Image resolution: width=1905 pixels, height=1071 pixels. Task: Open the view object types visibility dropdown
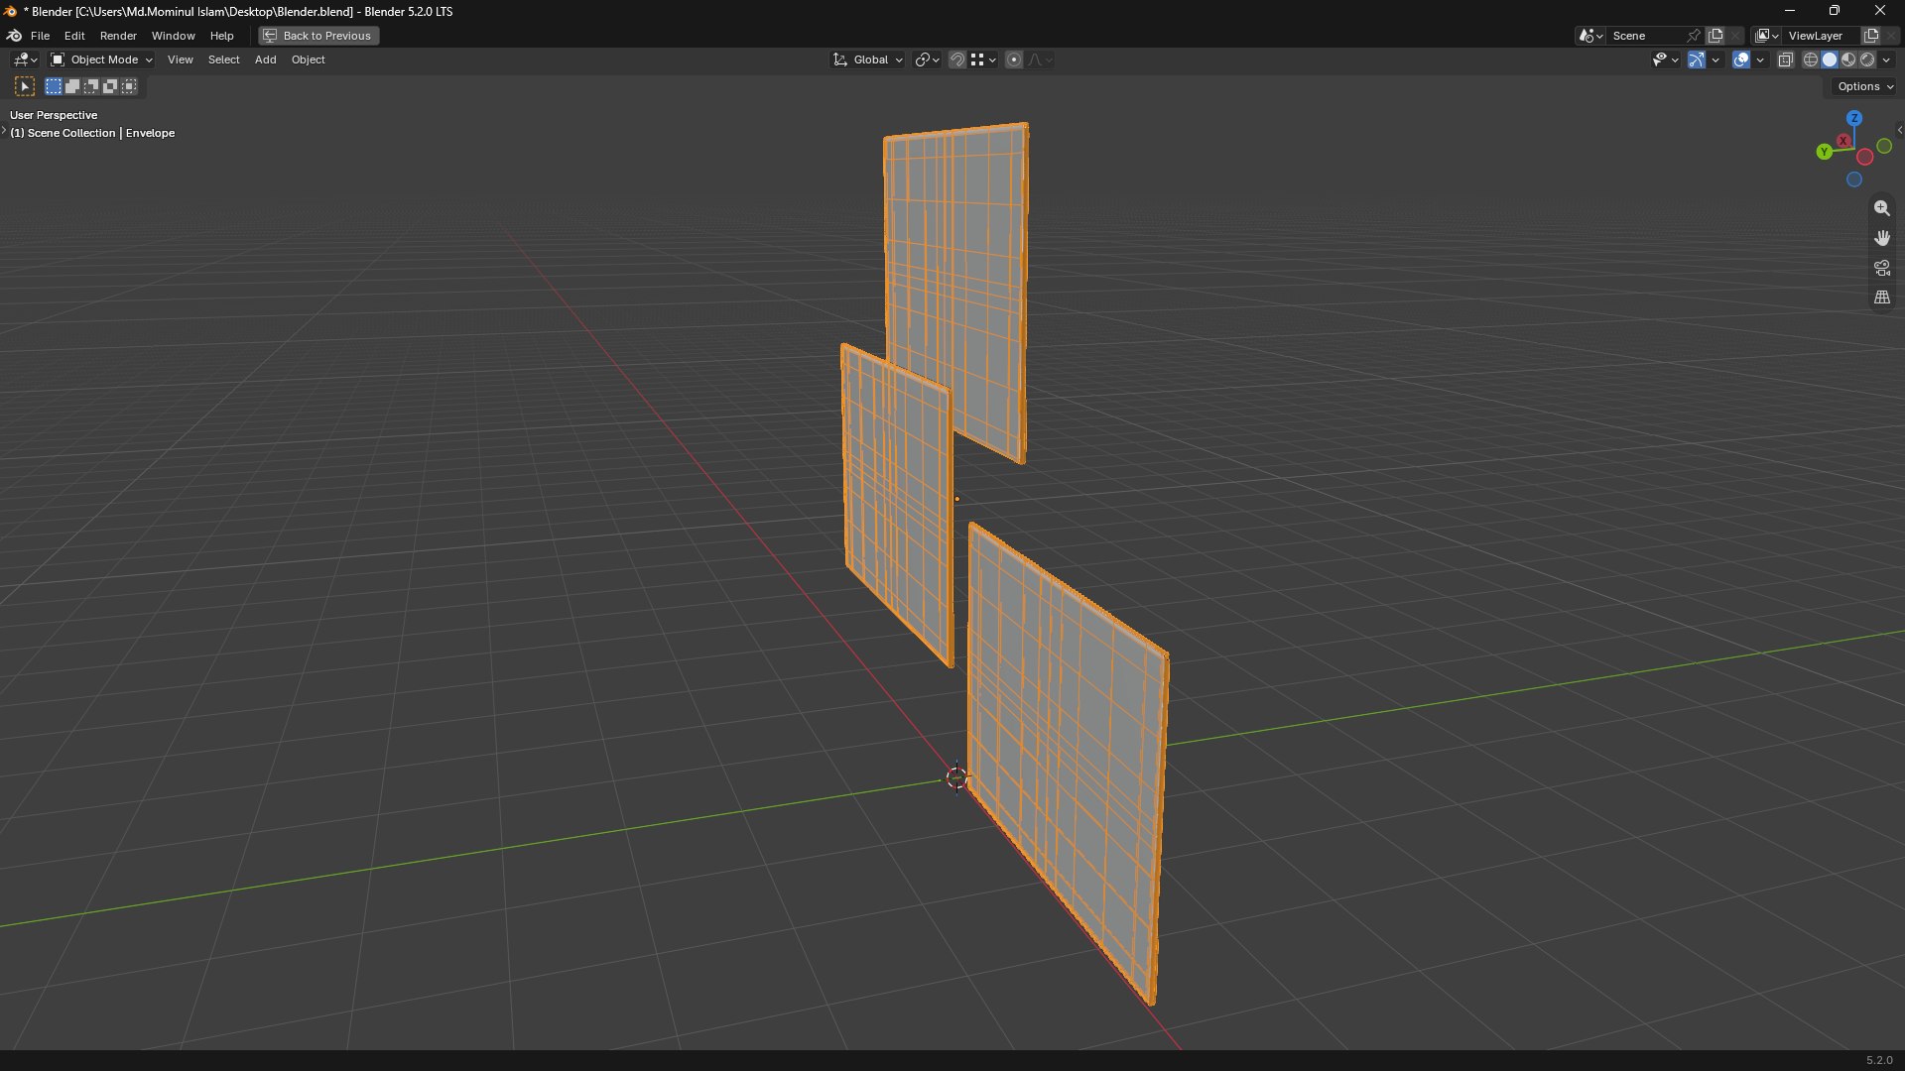point(1665,59)
